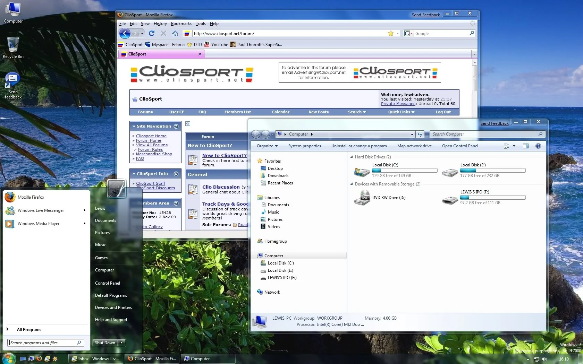Screen dimensions: 583x364
Task: Collapse forum sidebar with double-arrow icon
Action: [188, 123]
